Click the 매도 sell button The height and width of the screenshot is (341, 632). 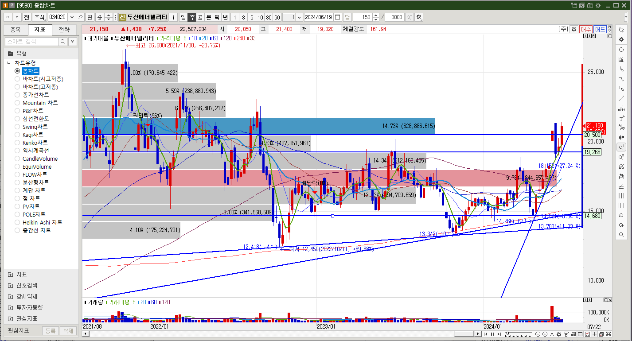point(600,29)
